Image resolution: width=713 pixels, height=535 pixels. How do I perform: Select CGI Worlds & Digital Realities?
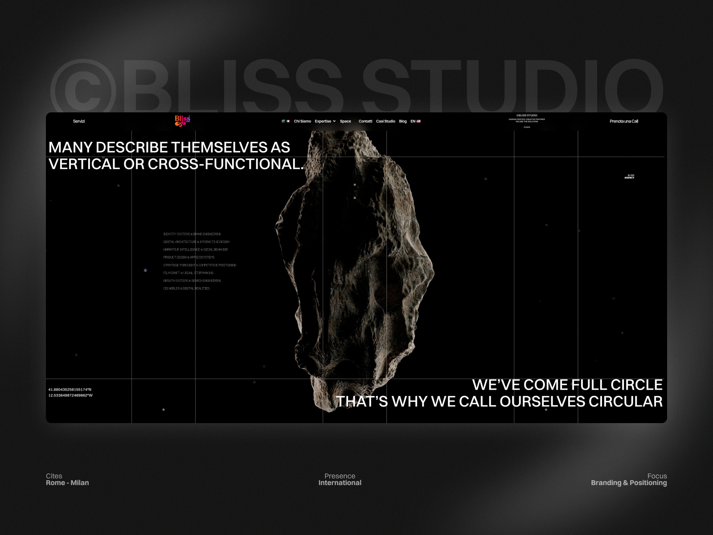(x=186, y=288)
